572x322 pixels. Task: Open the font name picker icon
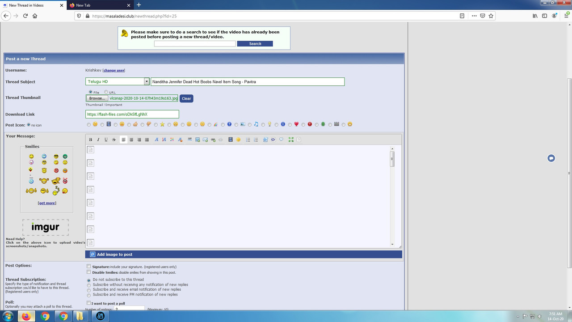pos(156,140)
